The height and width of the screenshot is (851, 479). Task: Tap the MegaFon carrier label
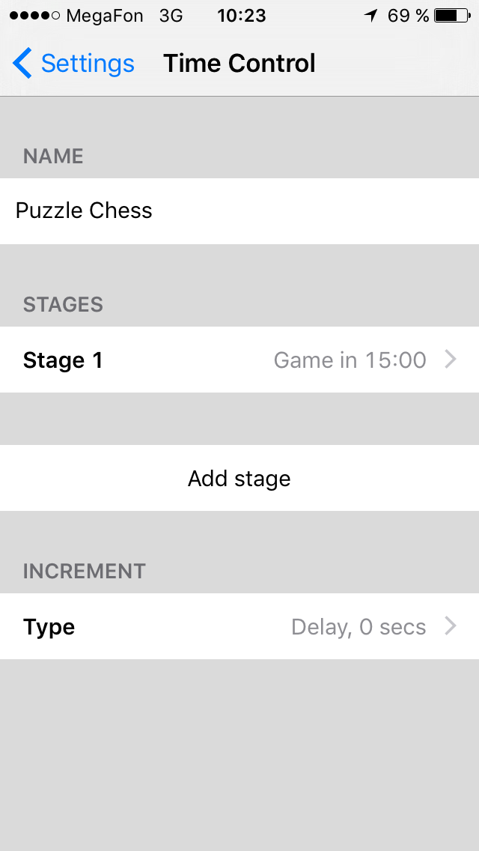pos(105,16)
